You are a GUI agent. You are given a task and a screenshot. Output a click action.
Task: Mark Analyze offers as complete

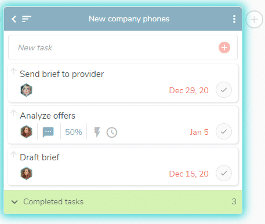(224, 131)
